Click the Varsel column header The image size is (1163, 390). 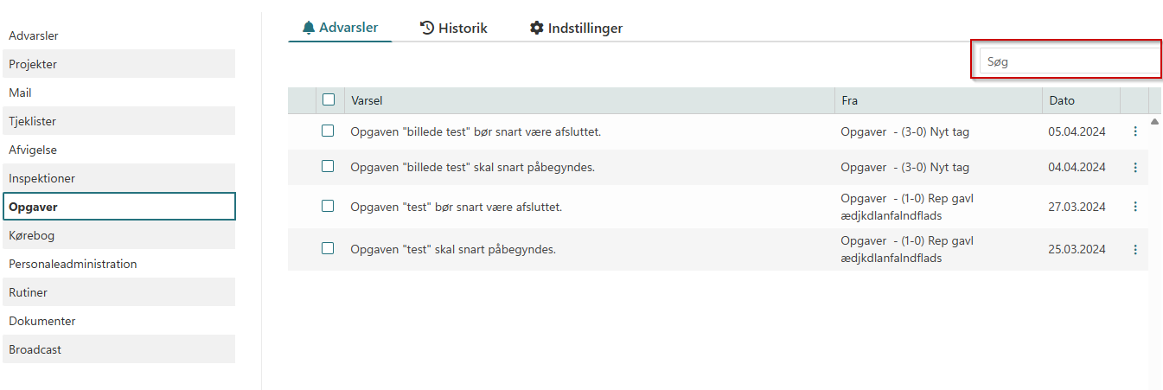click(x=367, y=100)
